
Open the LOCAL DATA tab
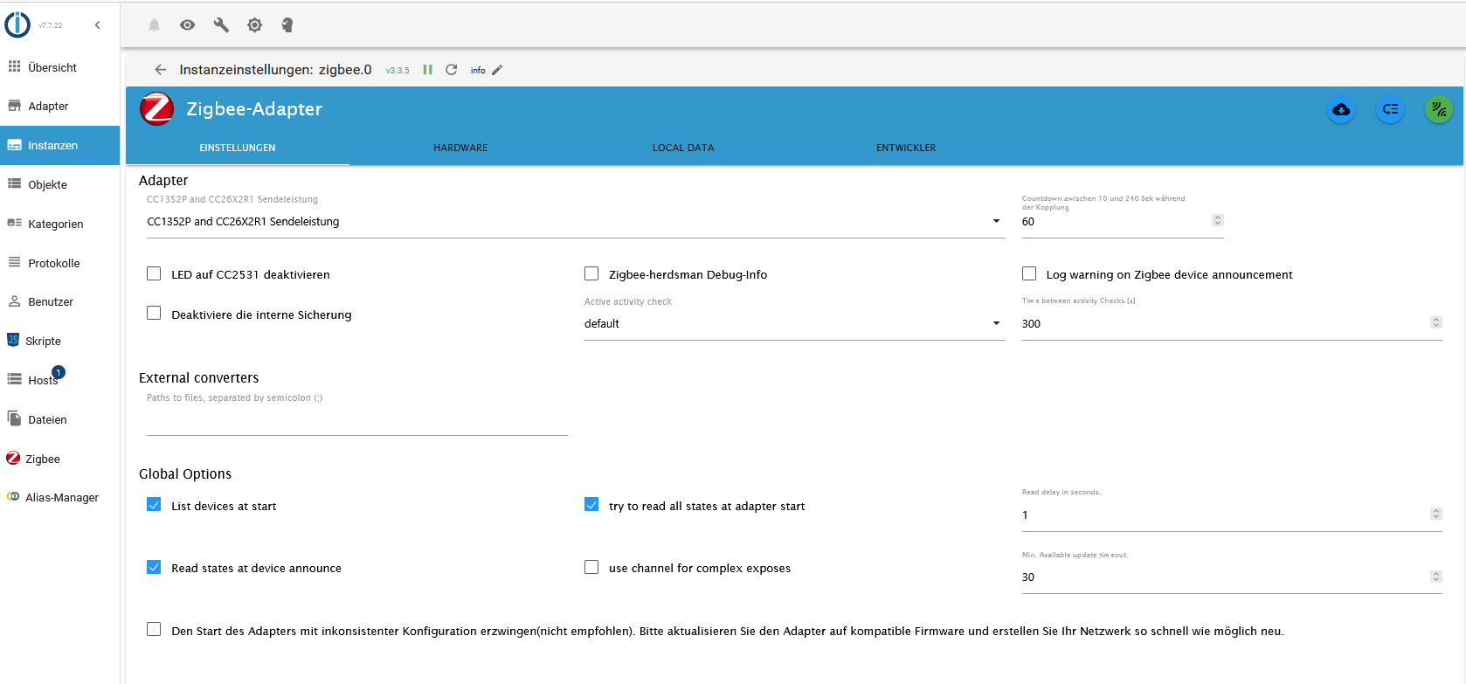tap(683, 148)
